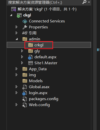
Task: Expand the default.aspx node
Action: (x=22, y=57)
